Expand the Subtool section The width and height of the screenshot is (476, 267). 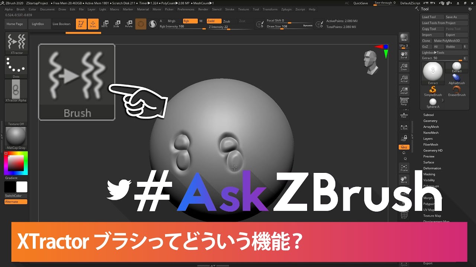point(428,115)
